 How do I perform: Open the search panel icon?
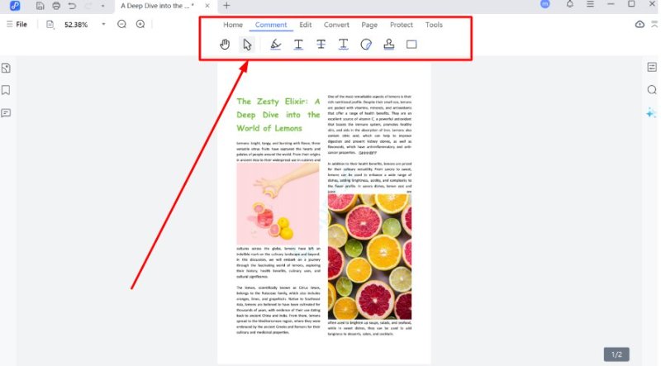(652, 90)
